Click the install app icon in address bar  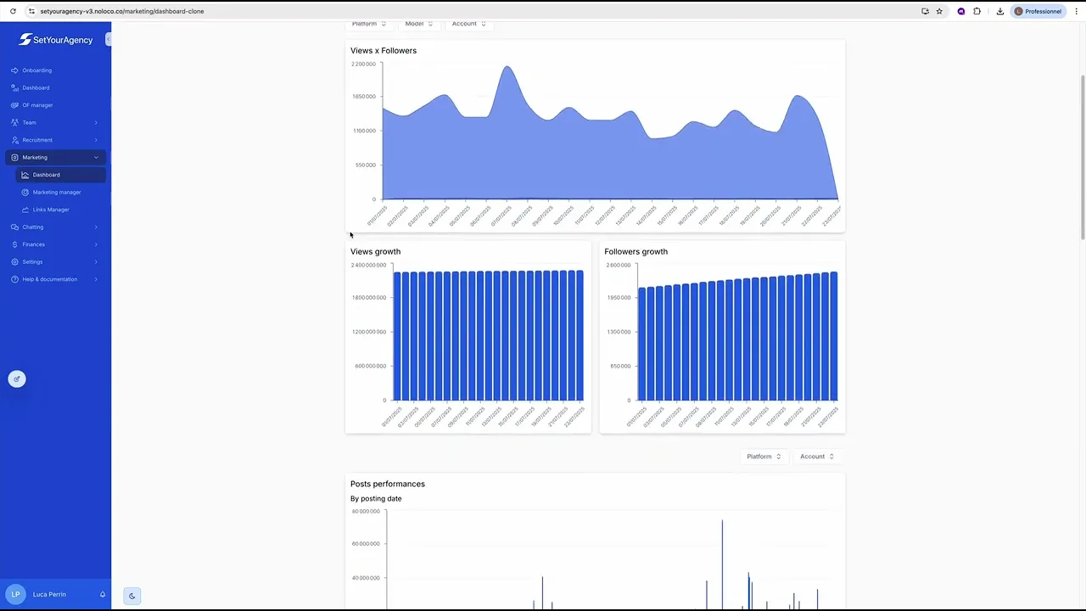[x=925, y=11]
